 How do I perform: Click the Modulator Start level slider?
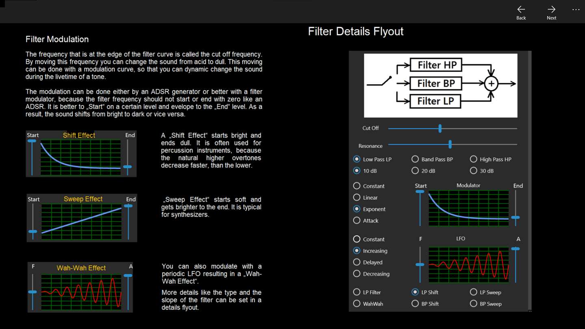coord(420,208)
